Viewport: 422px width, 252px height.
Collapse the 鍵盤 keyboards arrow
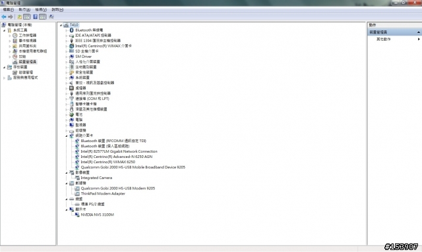67,199
